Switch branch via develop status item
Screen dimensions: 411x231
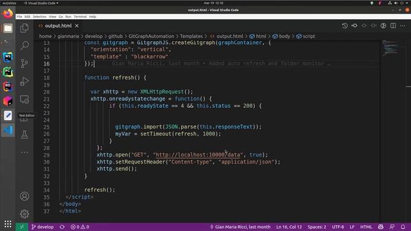[42, 227]
